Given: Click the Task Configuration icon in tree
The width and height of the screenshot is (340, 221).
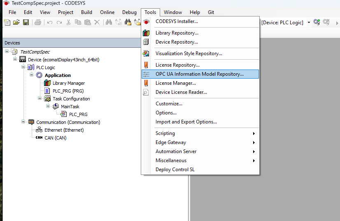Looking at the screenshot, I should tap(47, 98).
